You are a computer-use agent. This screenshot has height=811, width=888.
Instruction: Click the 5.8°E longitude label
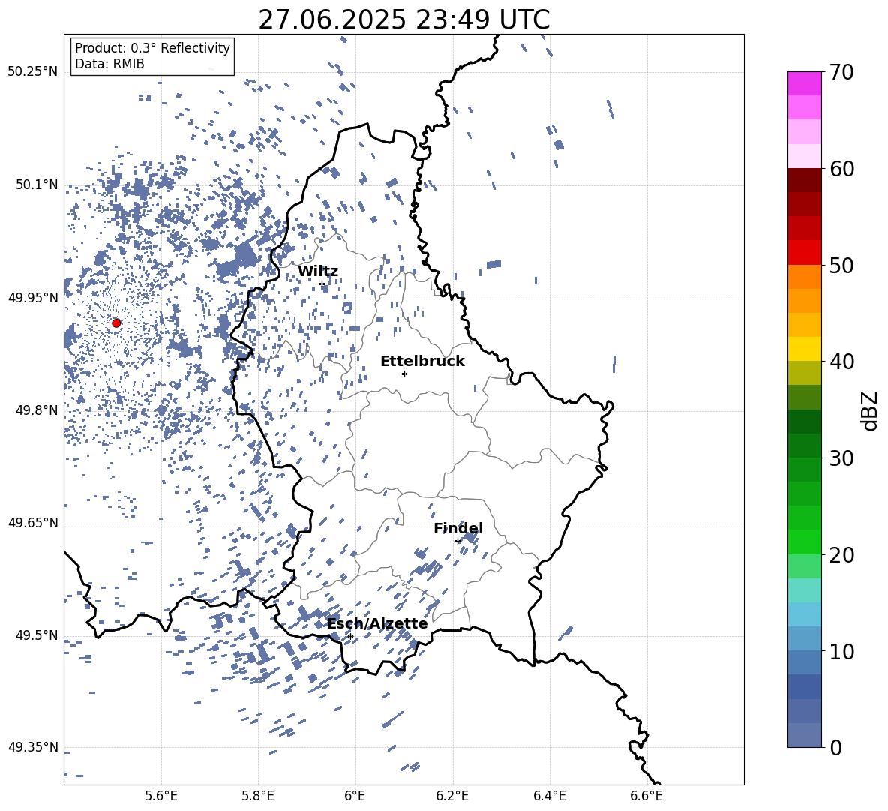coord(258,796)
